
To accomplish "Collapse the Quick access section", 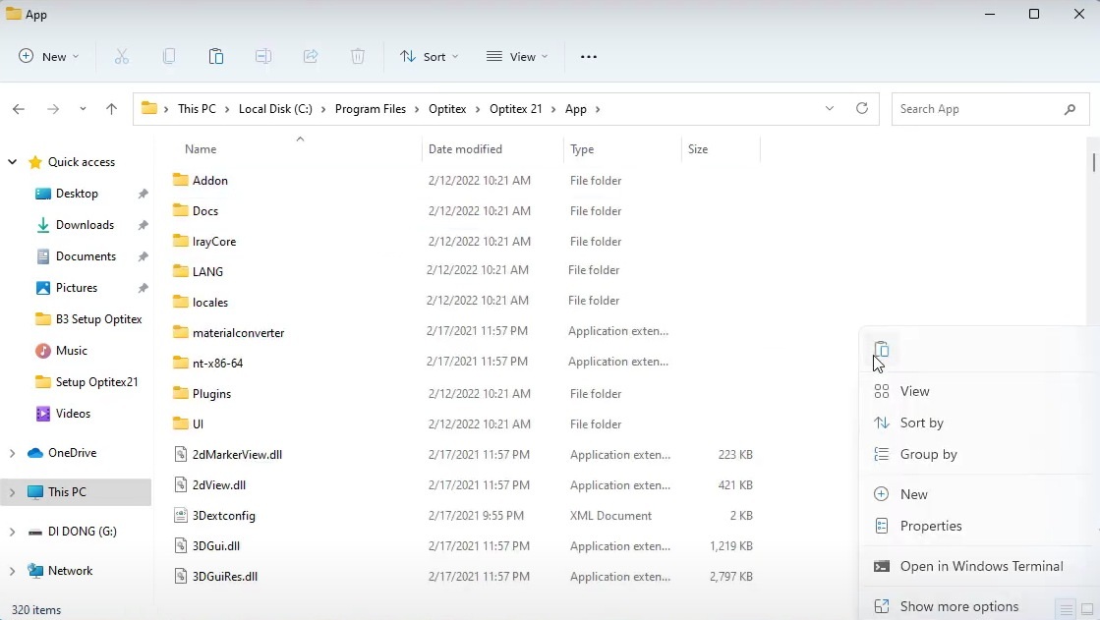I will pyautogui.click(x=12, y=162).
